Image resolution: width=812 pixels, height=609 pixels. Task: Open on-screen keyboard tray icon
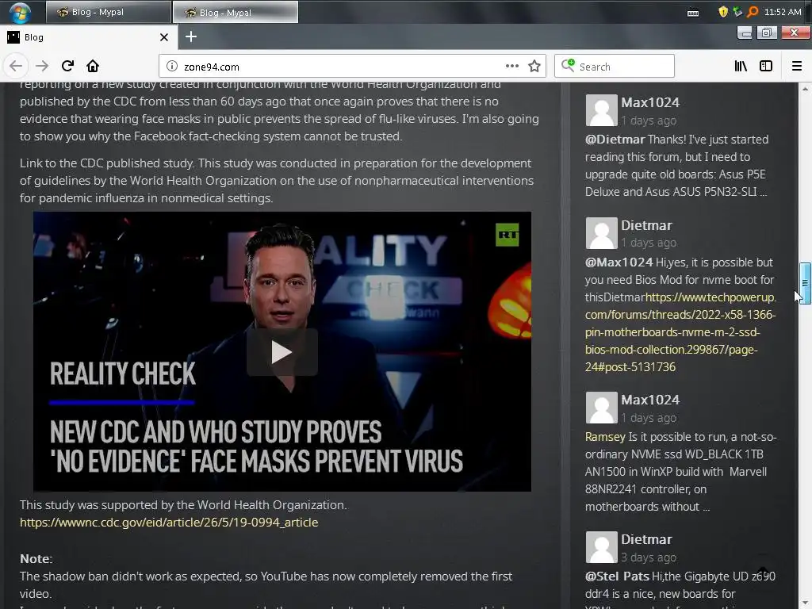693,13
